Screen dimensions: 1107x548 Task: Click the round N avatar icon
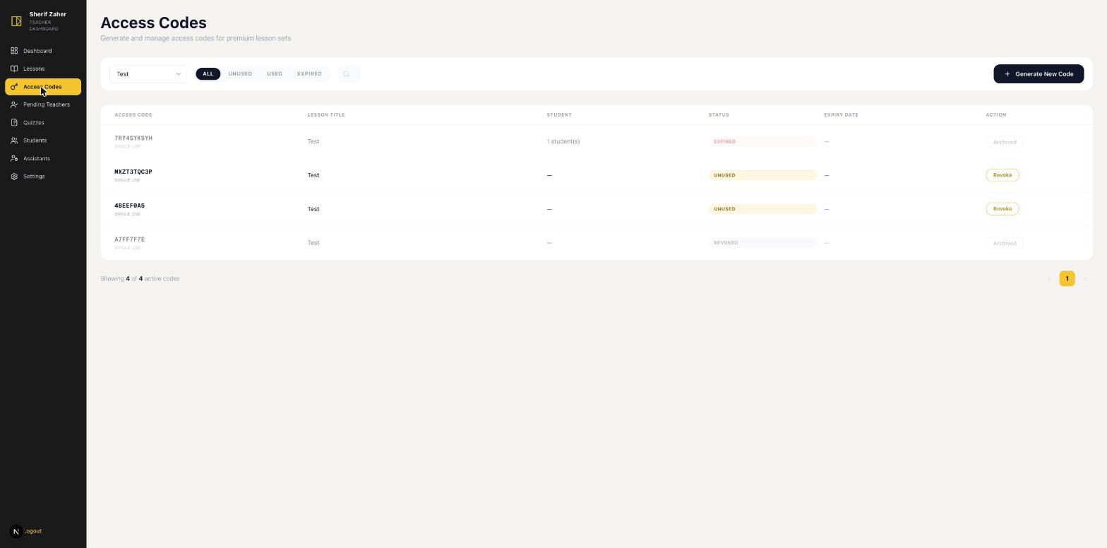(x=16, y=531)
